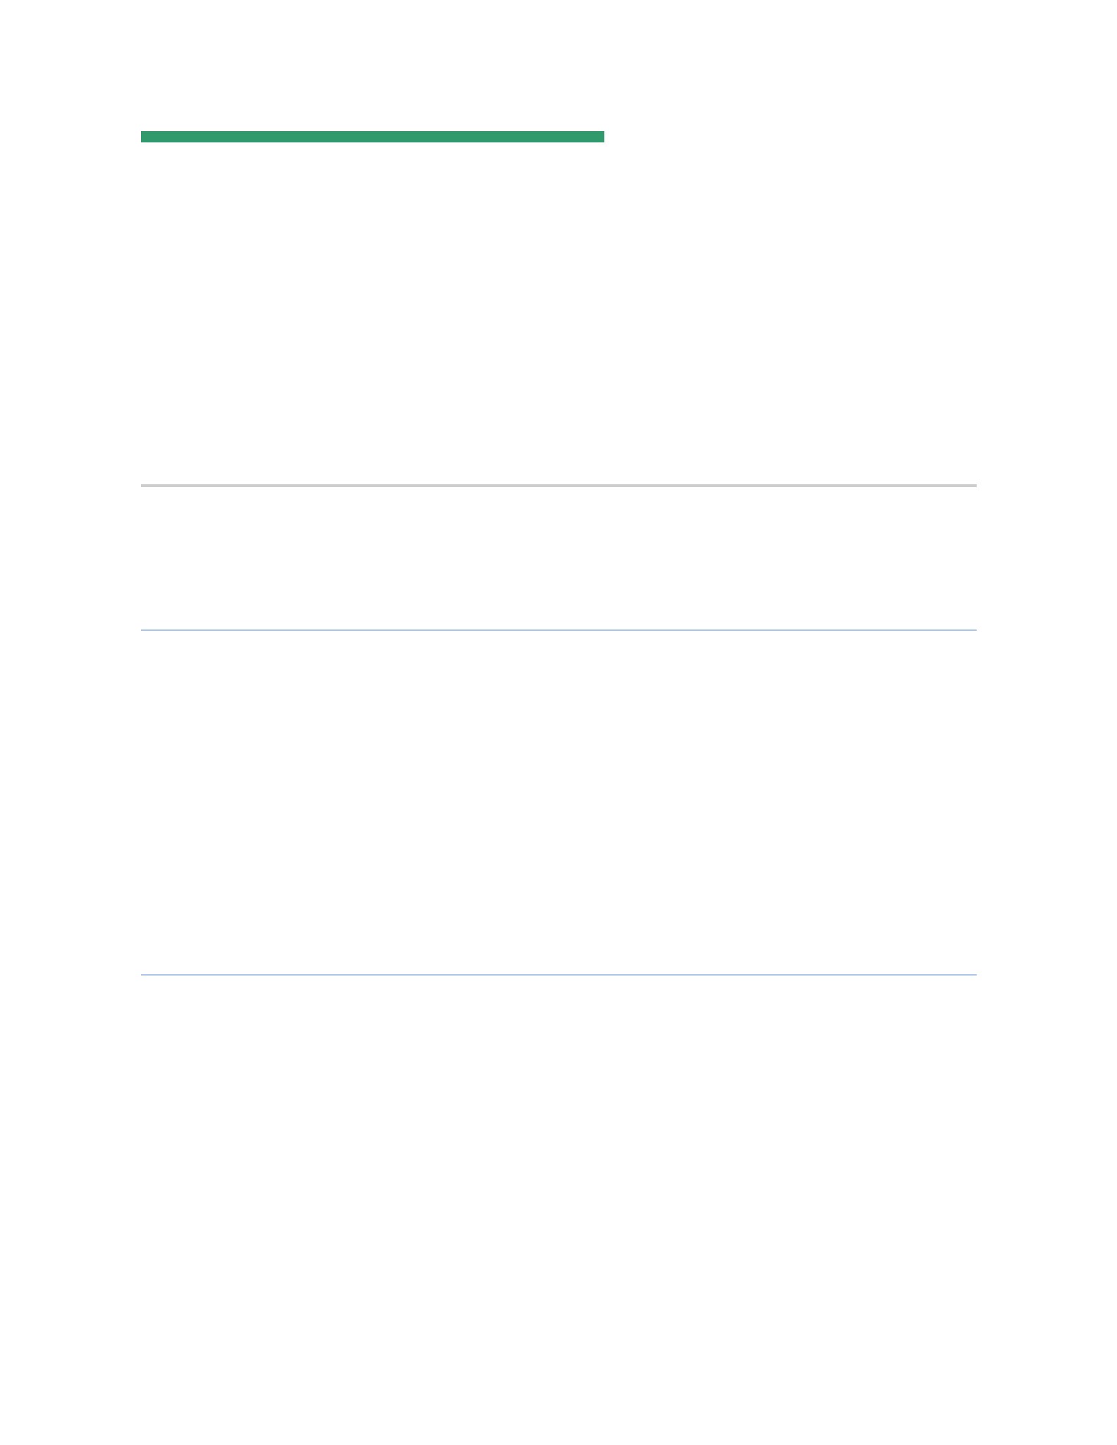Click the gray horizontal divider line
The image size is (1117, 1445).
pyautogui.click(x=558, y=486)
